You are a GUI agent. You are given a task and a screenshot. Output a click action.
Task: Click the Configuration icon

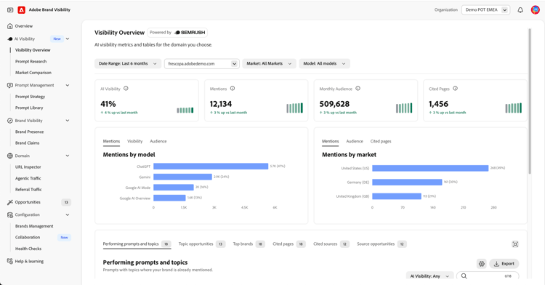point(10,214)
